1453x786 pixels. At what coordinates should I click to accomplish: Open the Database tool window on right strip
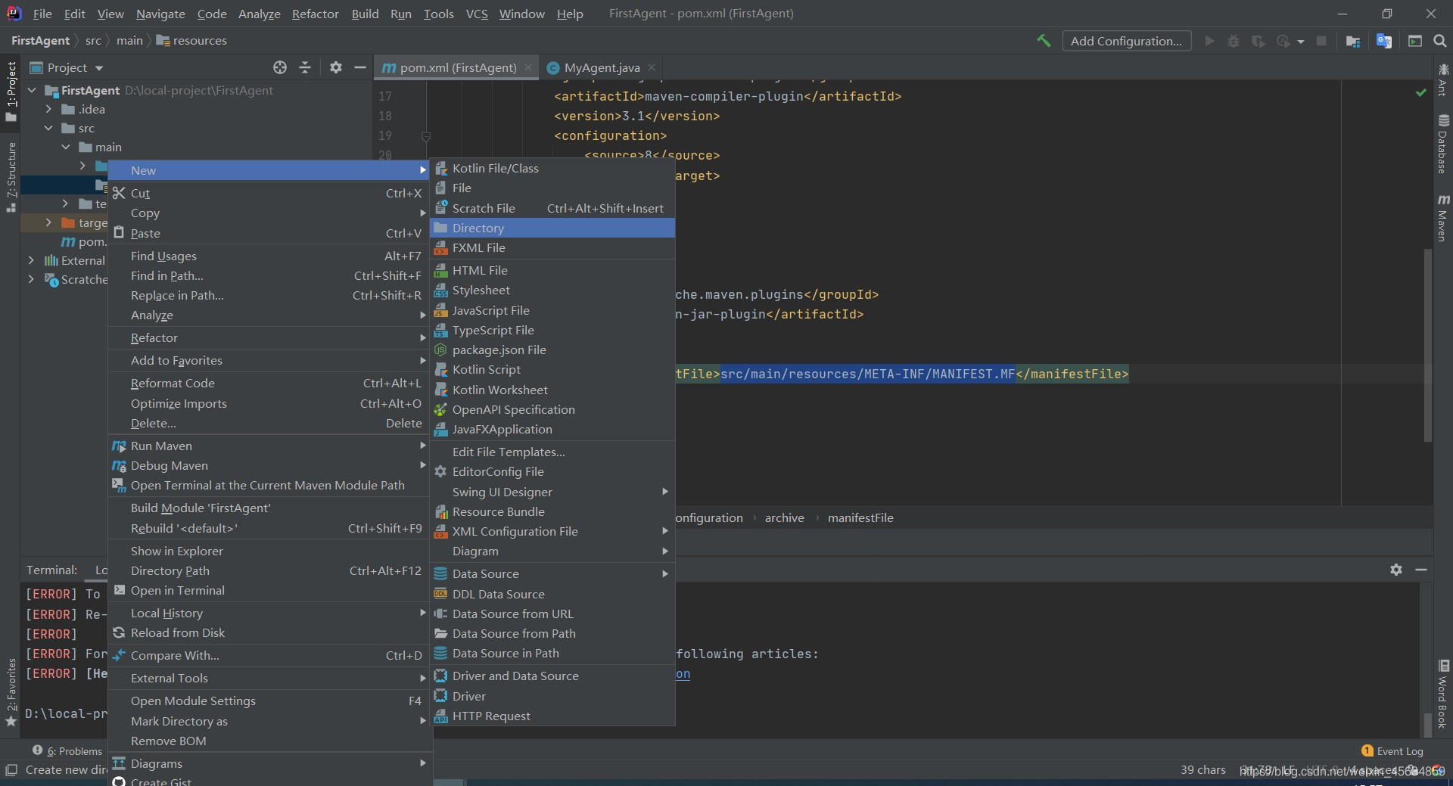click(1443, 144)
